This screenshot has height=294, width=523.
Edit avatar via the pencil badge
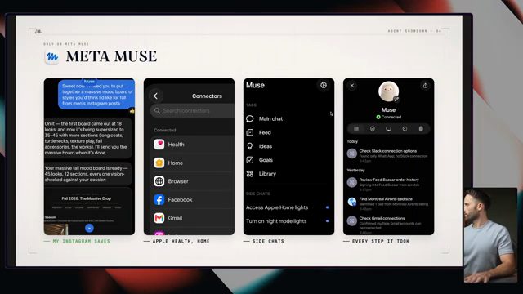(396, 99)
